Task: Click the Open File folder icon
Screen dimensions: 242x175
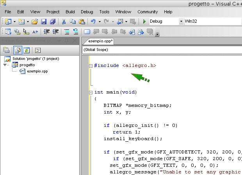Action: (x=35, y=22)
